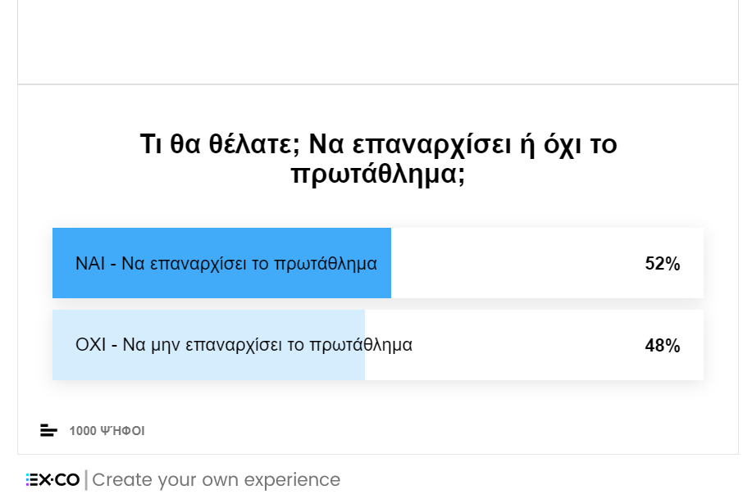Click the 48% result value
This screenshot has width=743, height=499.
point(663,346)
